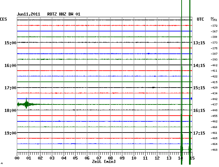Click the 19:00 local time label
This screenshot has width=219, height=167.
[10, 133]
